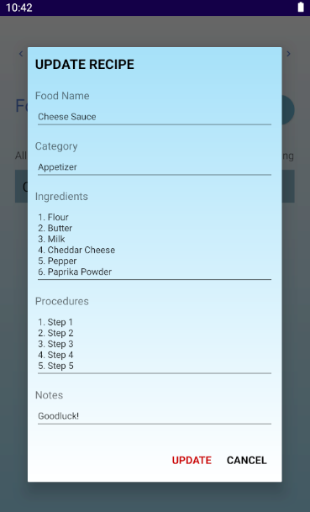
Task: Tap the 10:42 clock in status bar
Action: pos(19,8)
